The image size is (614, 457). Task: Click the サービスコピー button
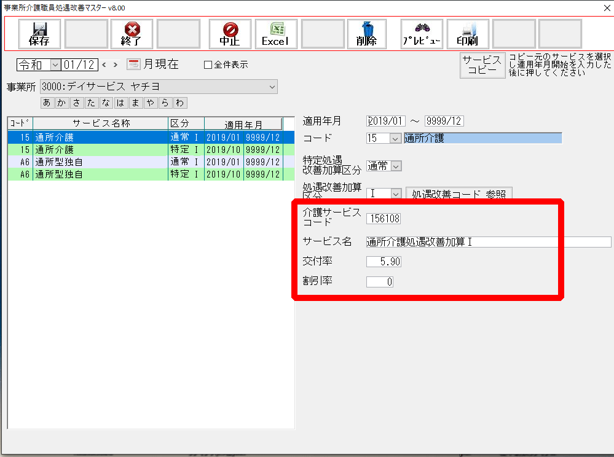click(x=482, y=64)
